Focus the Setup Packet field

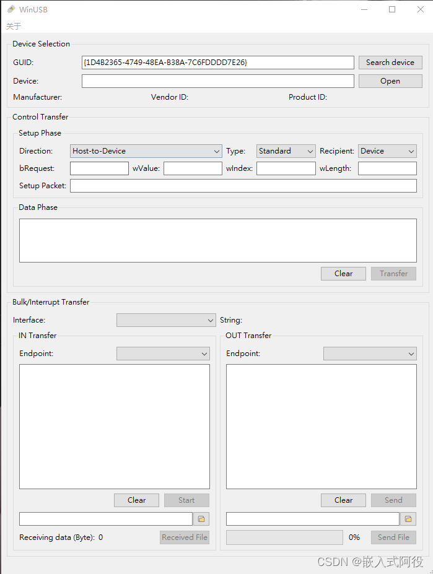[243, 186]
